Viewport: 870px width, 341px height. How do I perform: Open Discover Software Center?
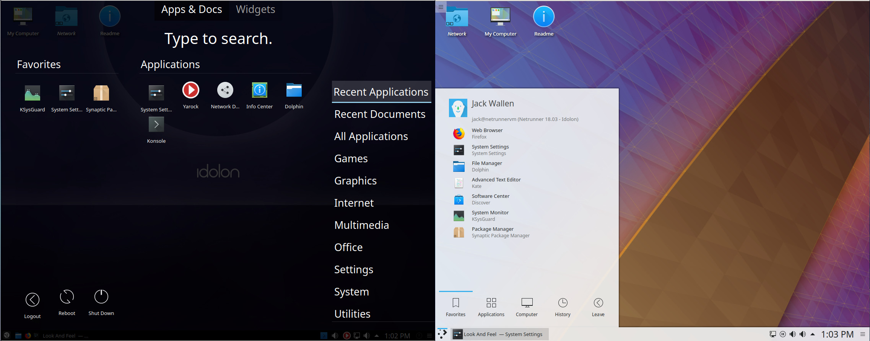[527, 199]
